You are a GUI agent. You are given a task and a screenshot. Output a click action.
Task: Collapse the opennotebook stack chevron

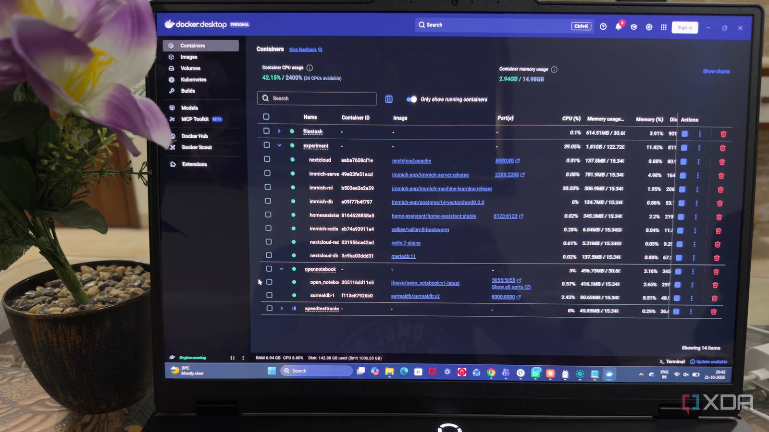click(281, 269)
